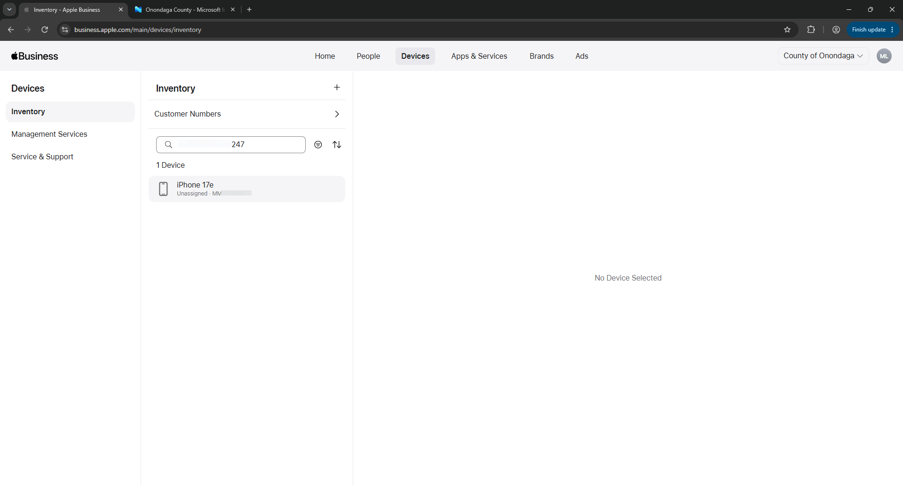Open the inventory sort order icon
Screen dimensions: 903x485
pos(337,145)
